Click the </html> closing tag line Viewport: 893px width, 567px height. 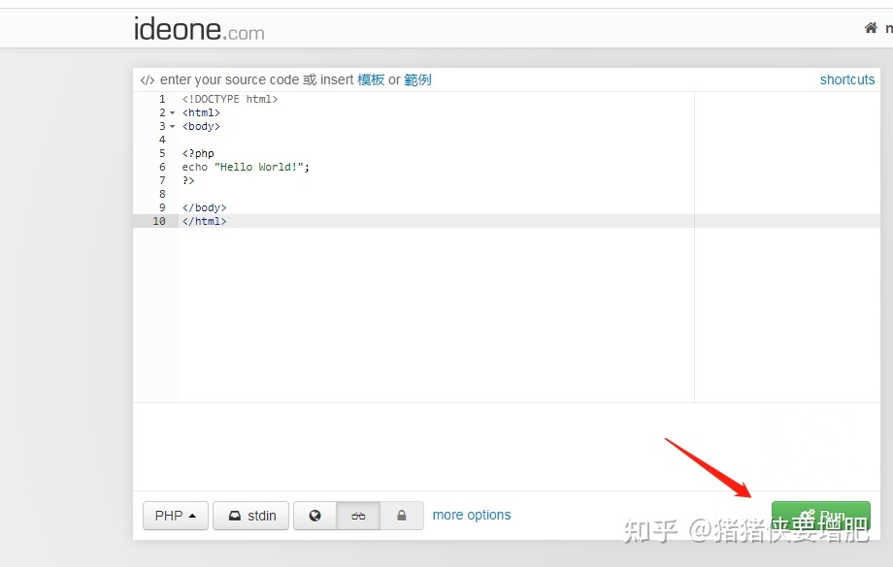point(205,221)
